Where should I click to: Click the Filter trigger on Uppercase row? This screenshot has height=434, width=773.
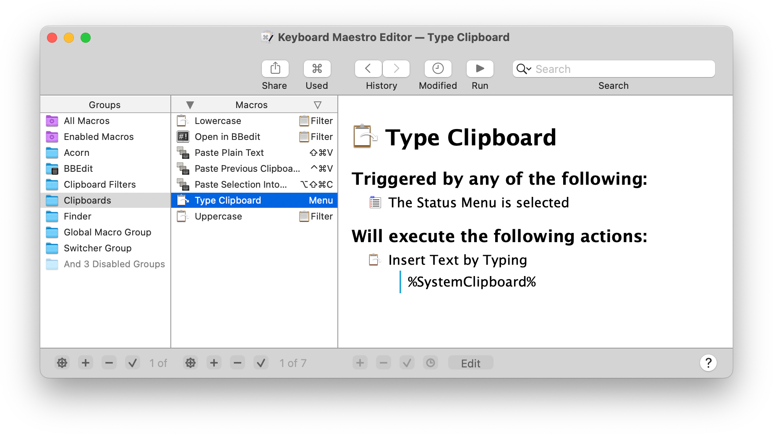tap(316, 216)
